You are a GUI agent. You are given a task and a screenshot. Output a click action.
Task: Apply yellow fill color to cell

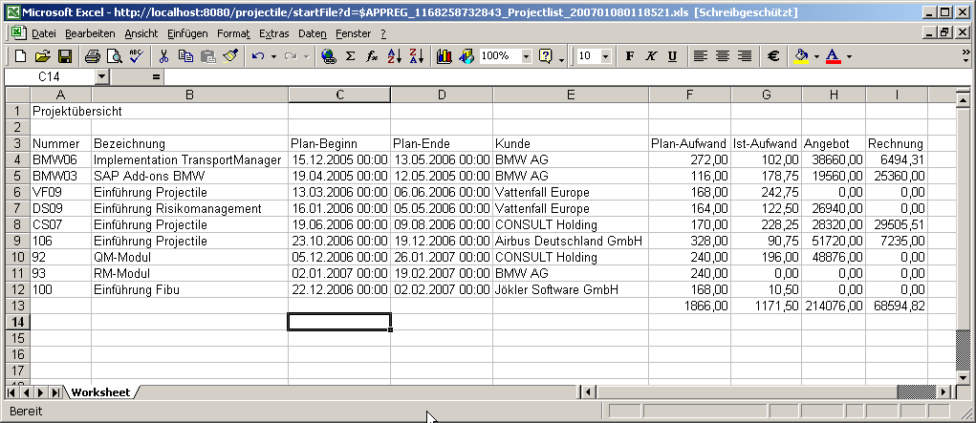coord(802,56)
